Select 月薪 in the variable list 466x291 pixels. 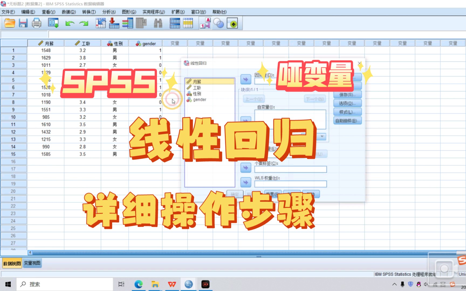210,81
